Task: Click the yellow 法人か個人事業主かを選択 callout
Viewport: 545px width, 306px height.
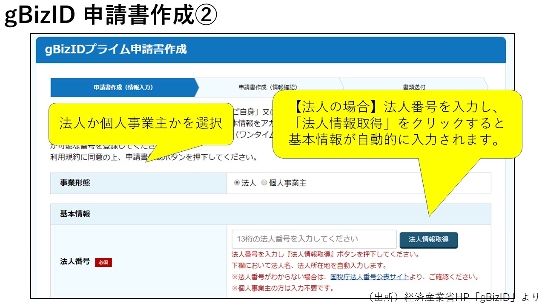Action: (x=141, y=123)
